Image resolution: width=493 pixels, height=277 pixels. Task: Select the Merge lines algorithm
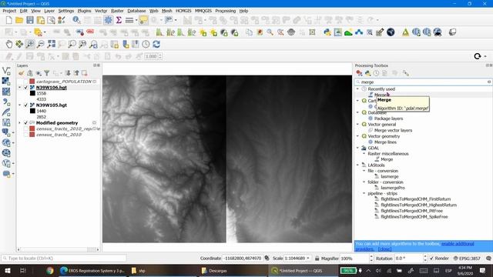coord(385,142)
